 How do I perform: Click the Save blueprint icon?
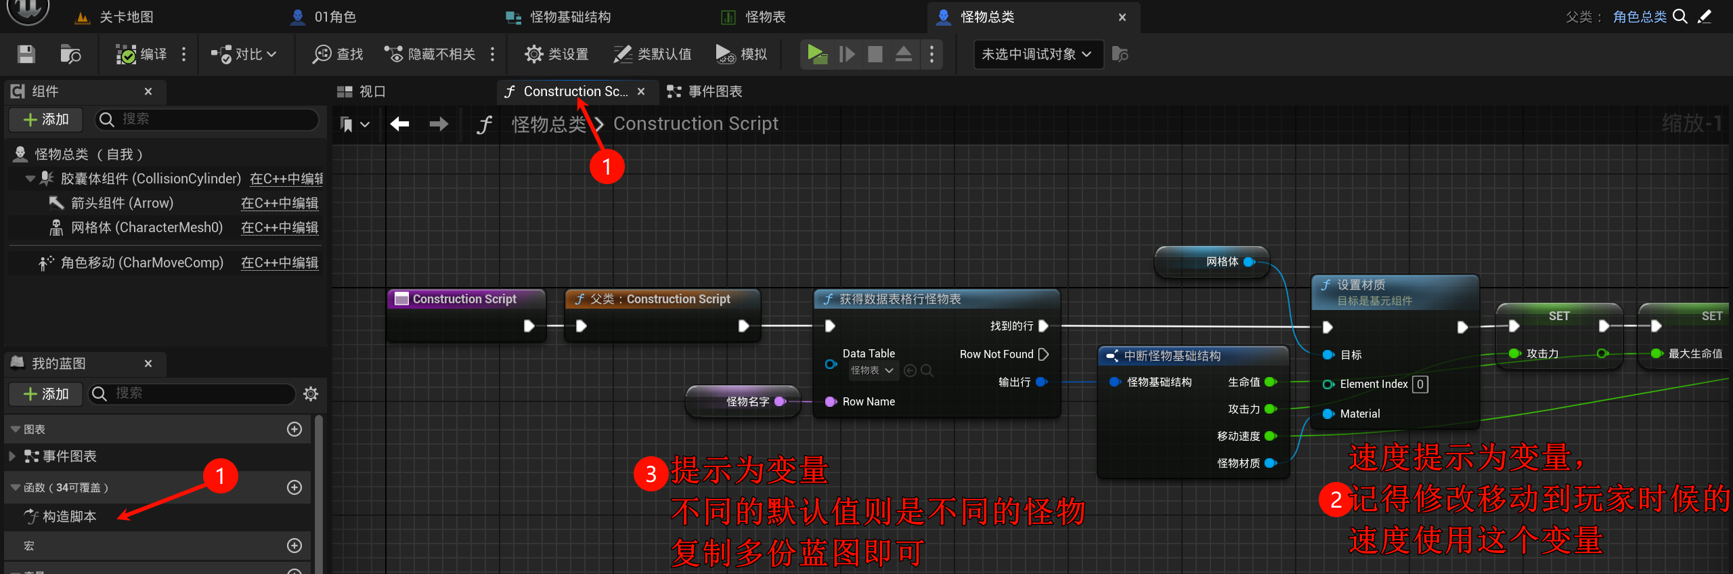pos(26,54)
